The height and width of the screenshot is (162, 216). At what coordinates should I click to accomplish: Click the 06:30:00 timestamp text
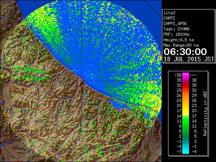(x=185, y=52)
